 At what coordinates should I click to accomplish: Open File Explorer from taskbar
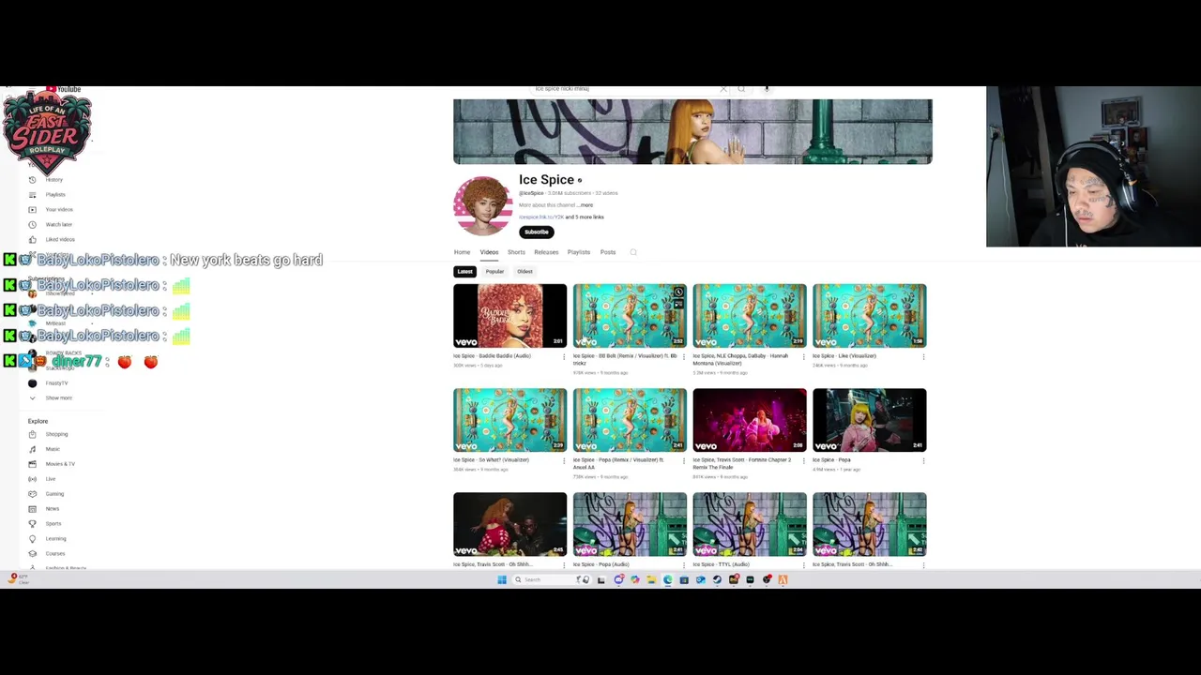coord(651,579)
